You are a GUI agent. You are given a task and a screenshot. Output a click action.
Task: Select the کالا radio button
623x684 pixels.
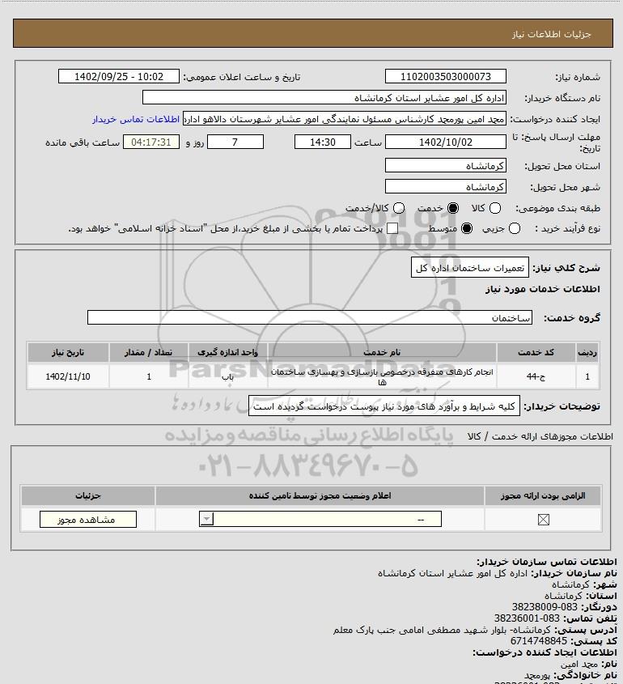pos(495,209)
